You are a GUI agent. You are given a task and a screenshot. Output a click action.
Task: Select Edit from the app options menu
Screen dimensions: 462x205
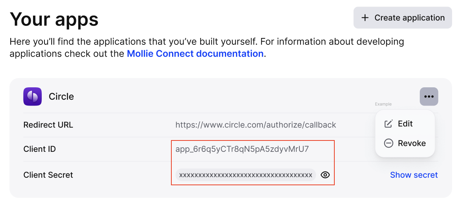click(405, 124)
